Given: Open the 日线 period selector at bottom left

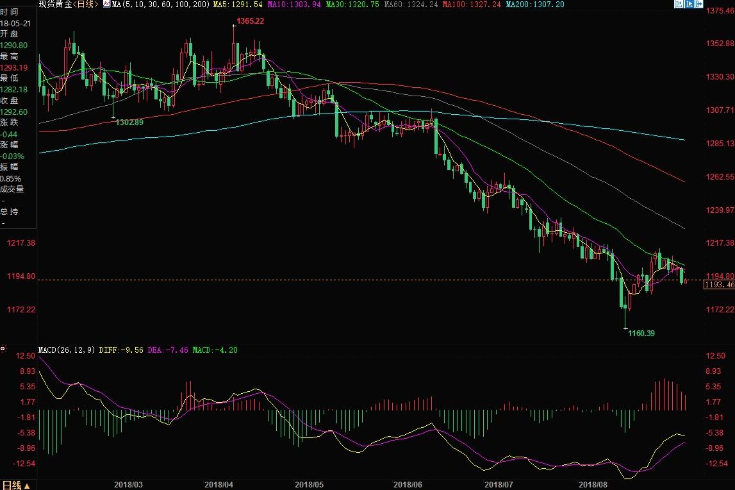Looking at the screenshot, I should point(15,486).
